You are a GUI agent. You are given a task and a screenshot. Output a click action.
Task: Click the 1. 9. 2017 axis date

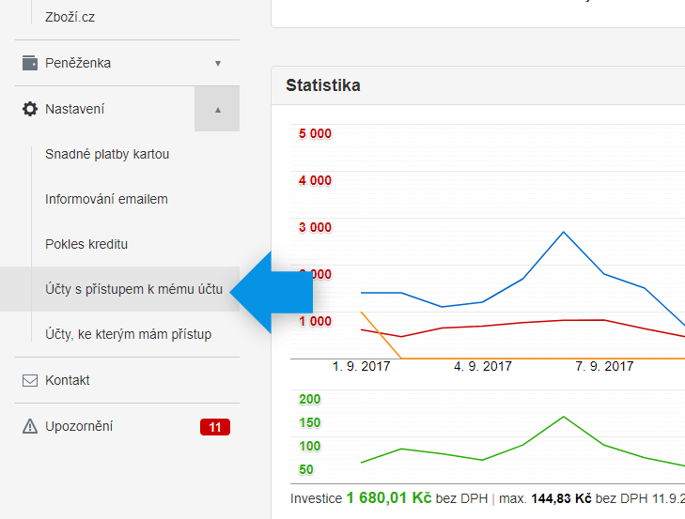tap(361, 366)
